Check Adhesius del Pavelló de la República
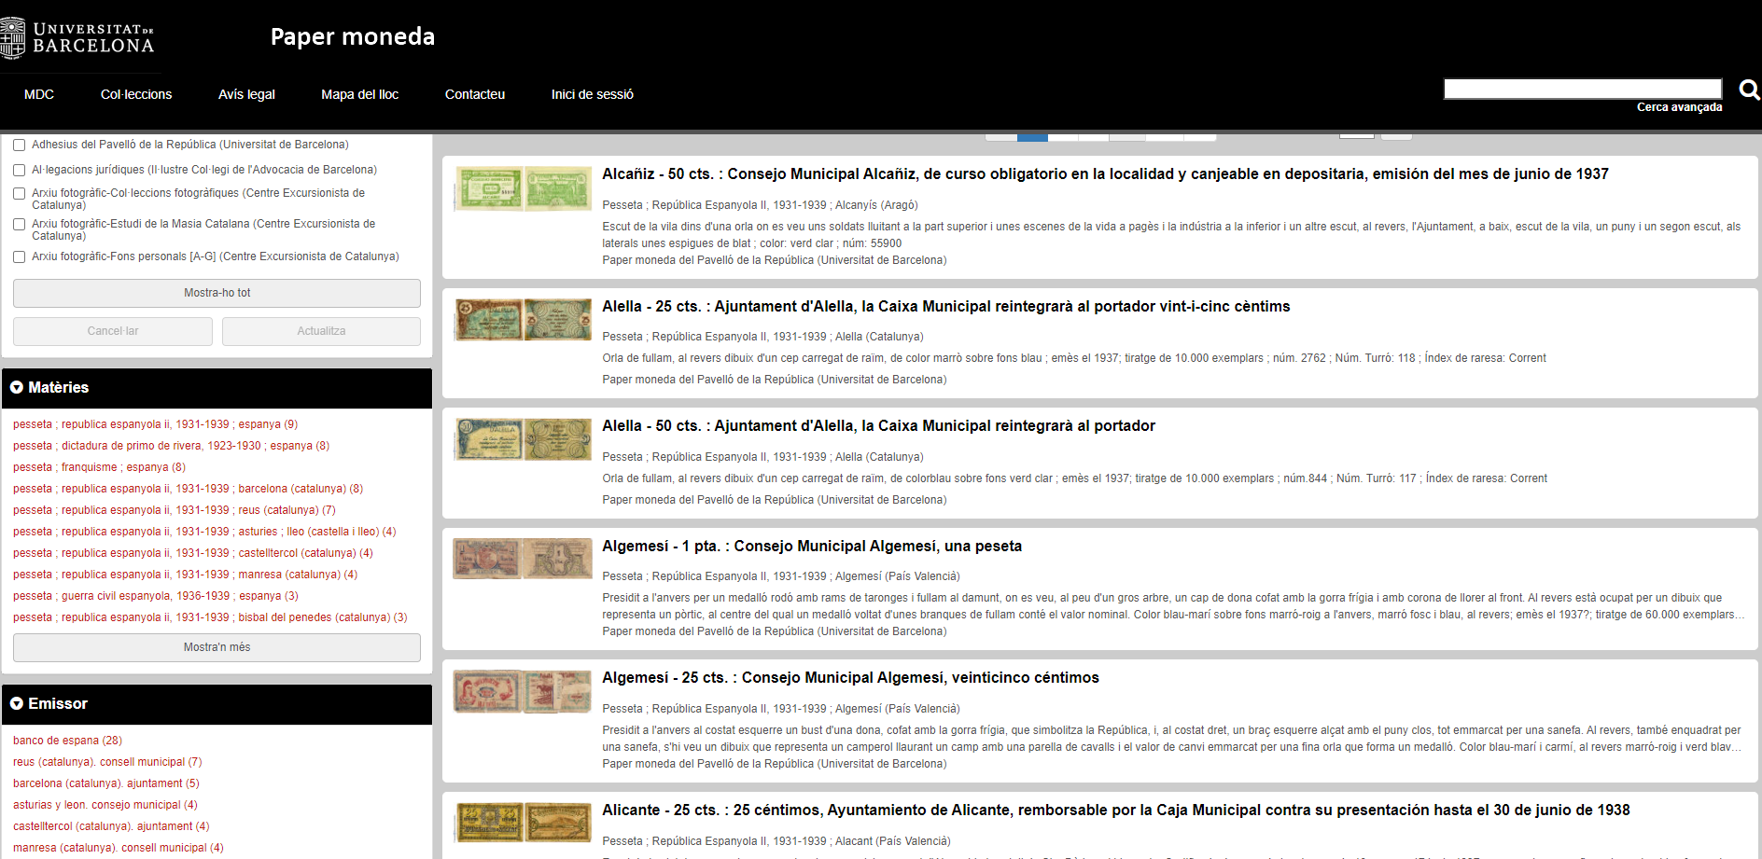Viewport: 1762px width, 859px height. tap(19, 145)
